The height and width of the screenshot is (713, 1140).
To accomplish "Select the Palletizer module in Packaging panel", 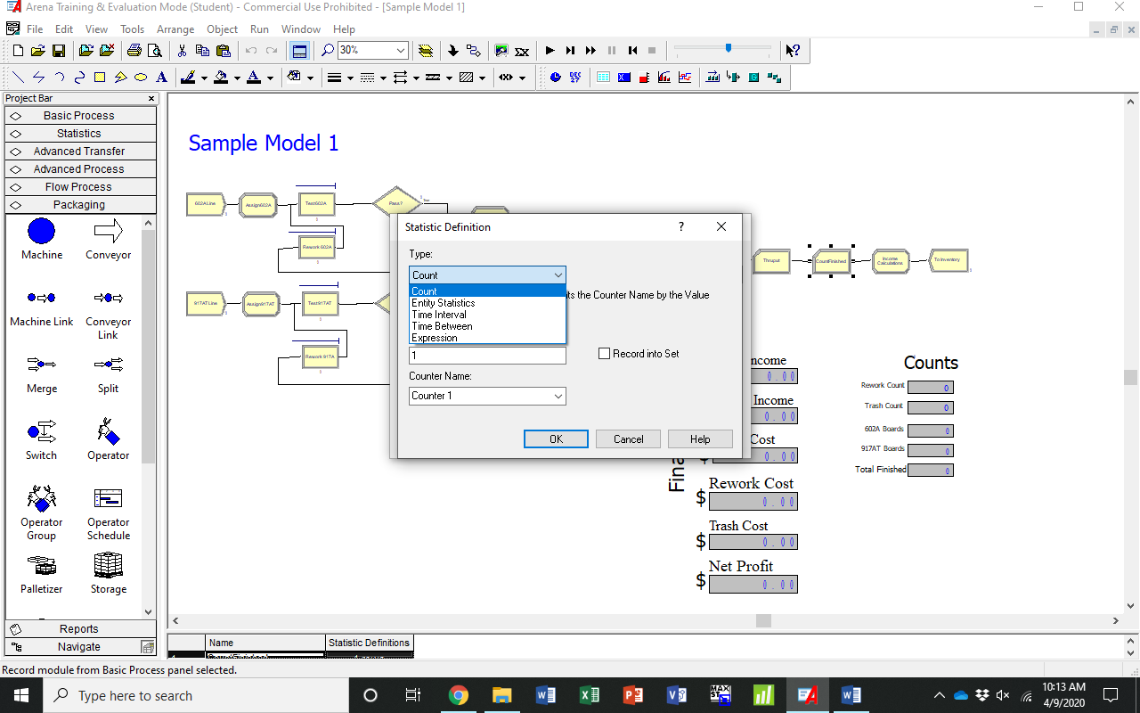I will (42, 574).
